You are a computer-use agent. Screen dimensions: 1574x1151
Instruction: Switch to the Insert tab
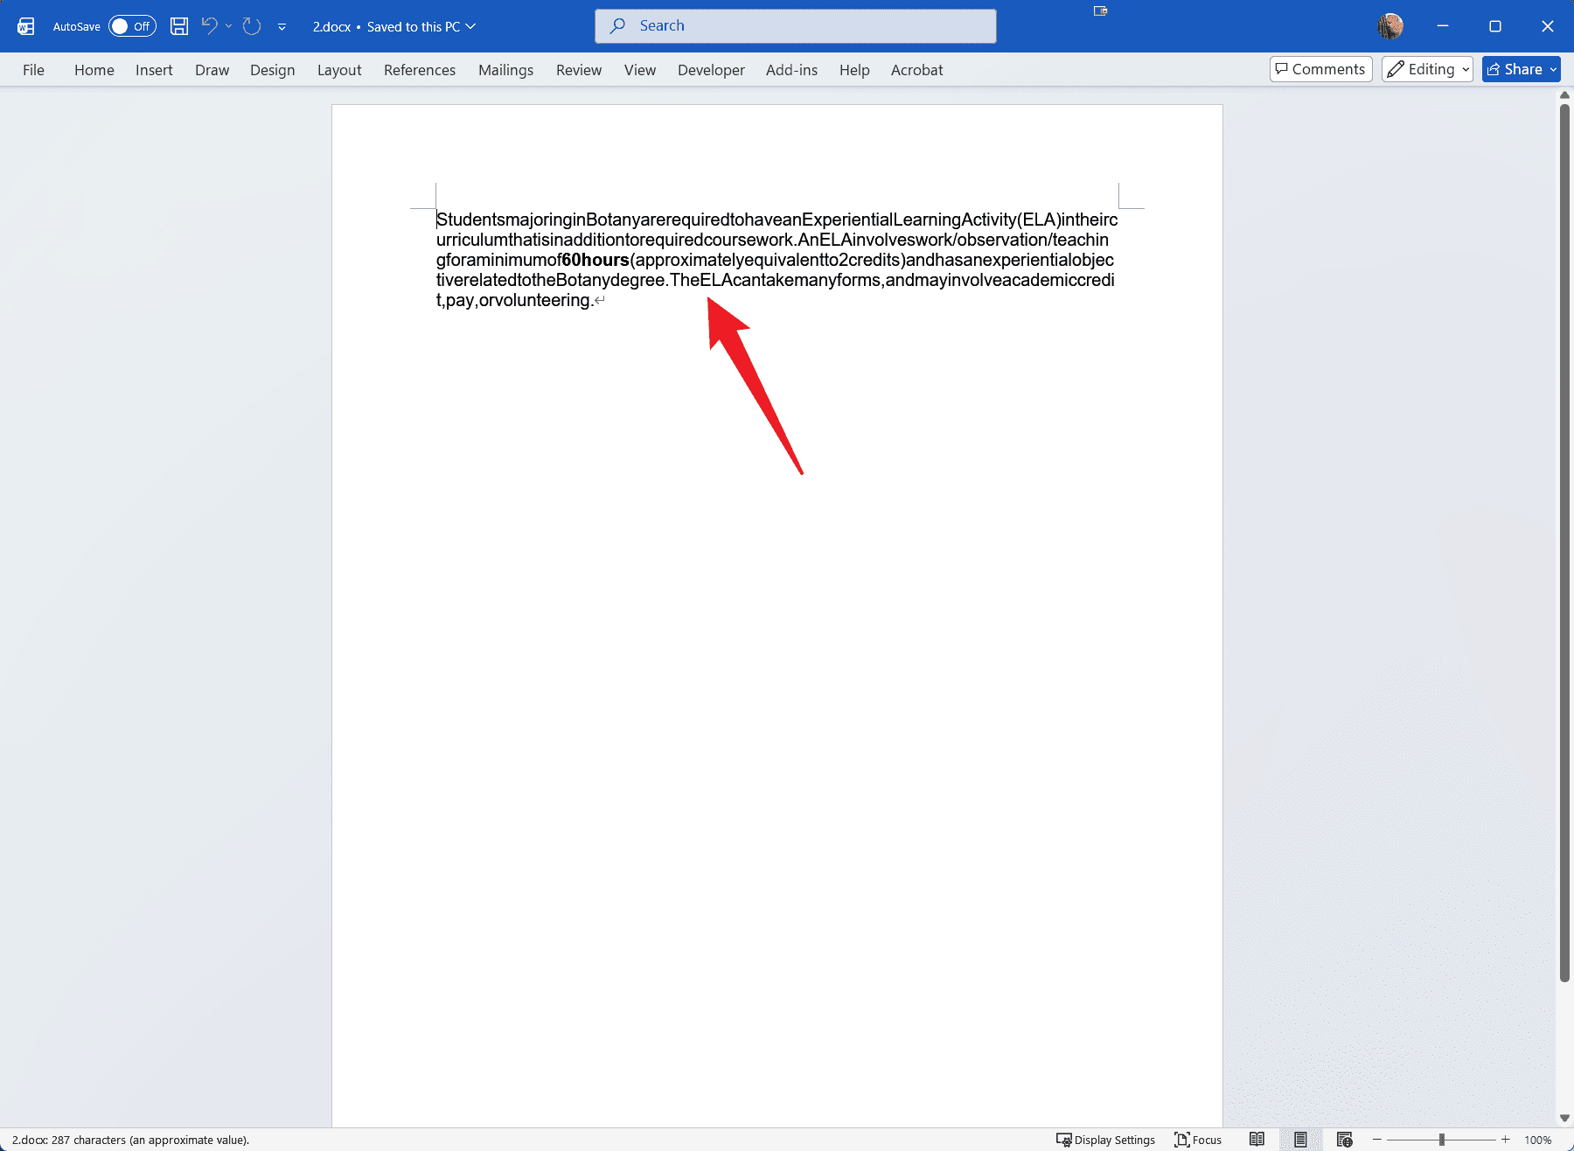tap(154, 70)
